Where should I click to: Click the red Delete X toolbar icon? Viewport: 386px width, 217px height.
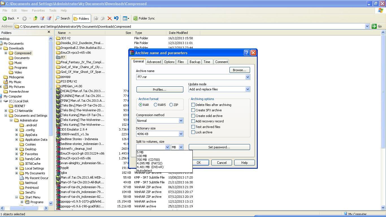pos(110,18)
